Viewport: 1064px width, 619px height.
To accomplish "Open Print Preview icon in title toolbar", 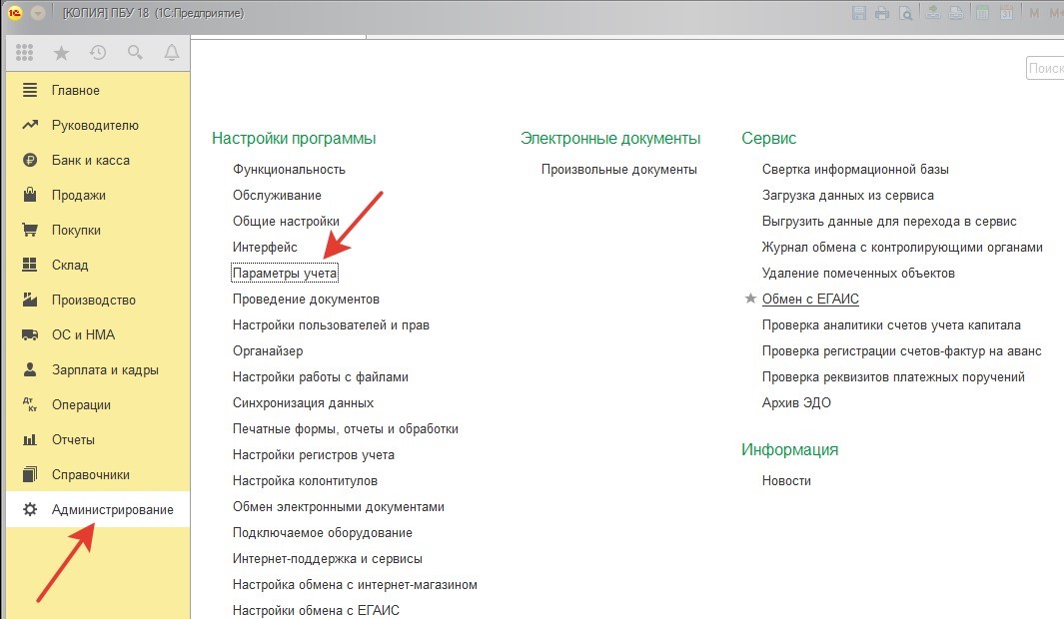I will click(905, 14).
